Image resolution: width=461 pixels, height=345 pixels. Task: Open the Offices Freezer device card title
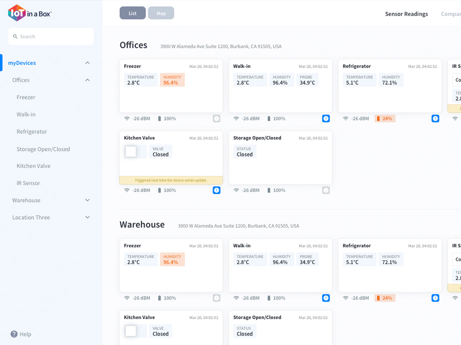132,66
